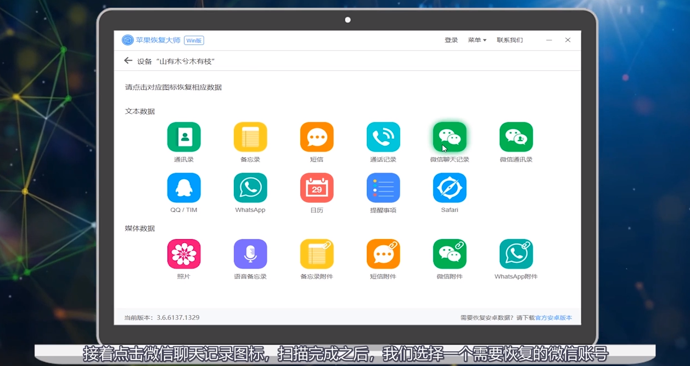Screen dimensions: 690x366
Task: Click the 请点击对应图标恢复相应数据 instruction text
Action: point(173,87)
